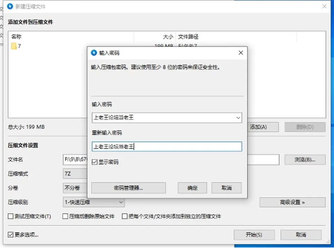Viewport: 334px width, 248px height.
Task: Uncheck the 更多选项 checkbox
Action: point(10,235)
